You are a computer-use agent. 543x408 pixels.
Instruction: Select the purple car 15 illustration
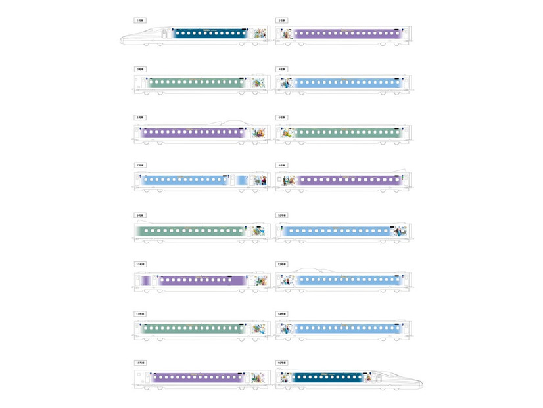pos(202,379)
